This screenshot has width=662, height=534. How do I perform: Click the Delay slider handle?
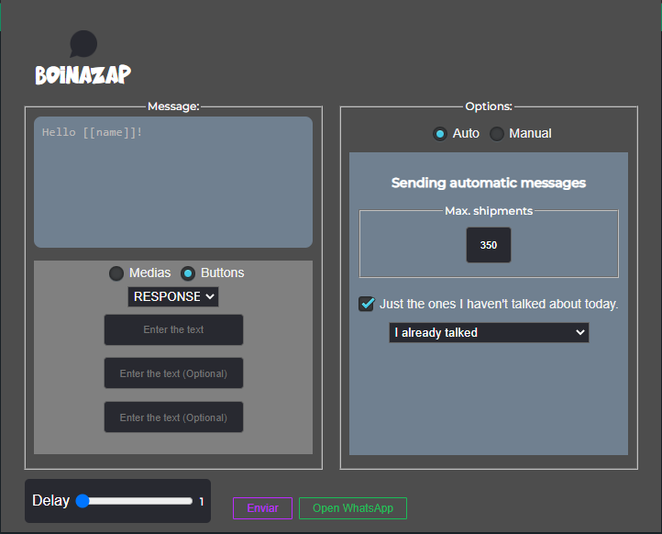tap(83, 501)
